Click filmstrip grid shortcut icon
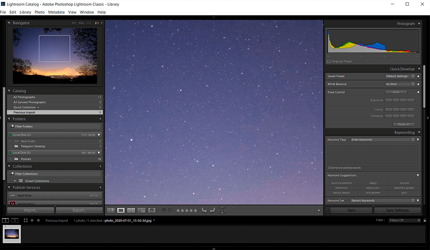Image resolution: width=430 pixels, height=250 pixels. click(26, 220)
